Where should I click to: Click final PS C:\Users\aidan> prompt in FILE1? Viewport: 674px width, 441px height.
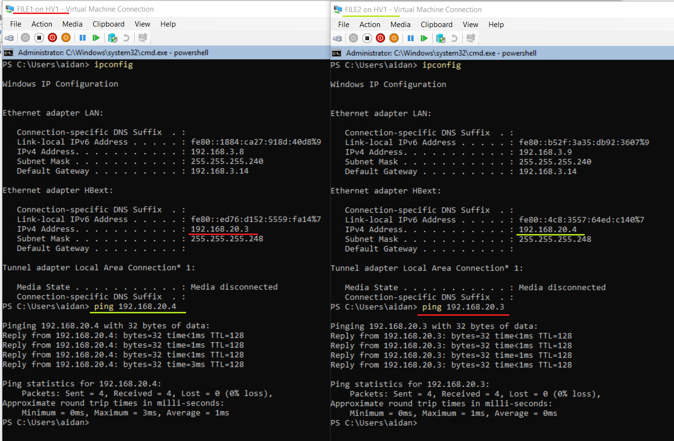pos(46,422)
